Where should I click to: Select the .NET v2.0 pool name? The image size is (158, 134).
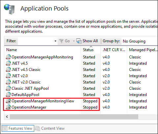tap(20, 76)
